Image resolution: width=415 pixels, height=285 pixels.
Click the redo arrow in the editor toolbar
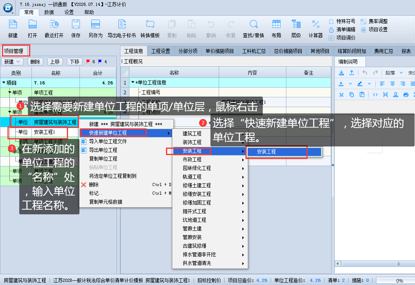pos(375,73)
